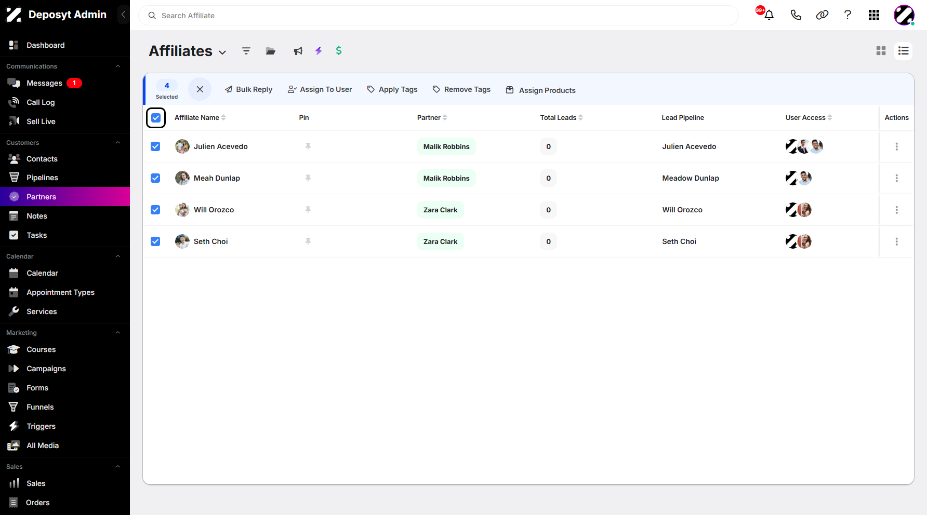The width and height of the screenshot is (927, 515).
Task: Switch to list view
Action: click(x=903, y=51)
